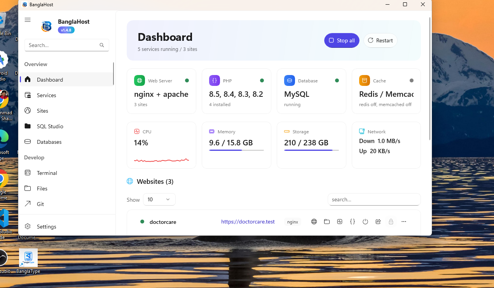
Task: Open the https://doctorcare.test link
Action: 248,222
